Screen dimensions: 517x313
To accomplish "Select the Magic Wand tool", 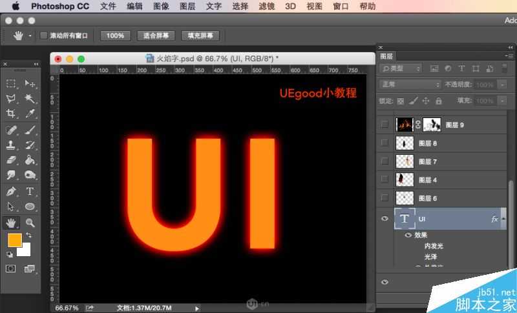I will 30,98.
